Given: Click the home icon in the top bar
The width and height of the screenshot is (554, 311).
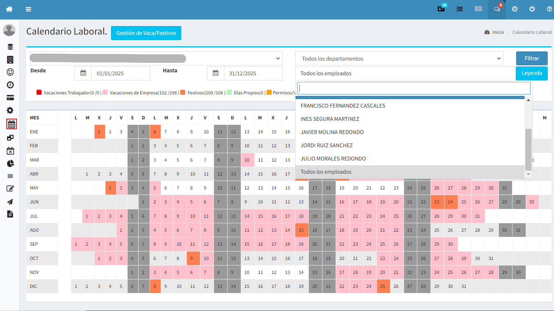Looking at the screenshot, I should [x=9, y=9].
